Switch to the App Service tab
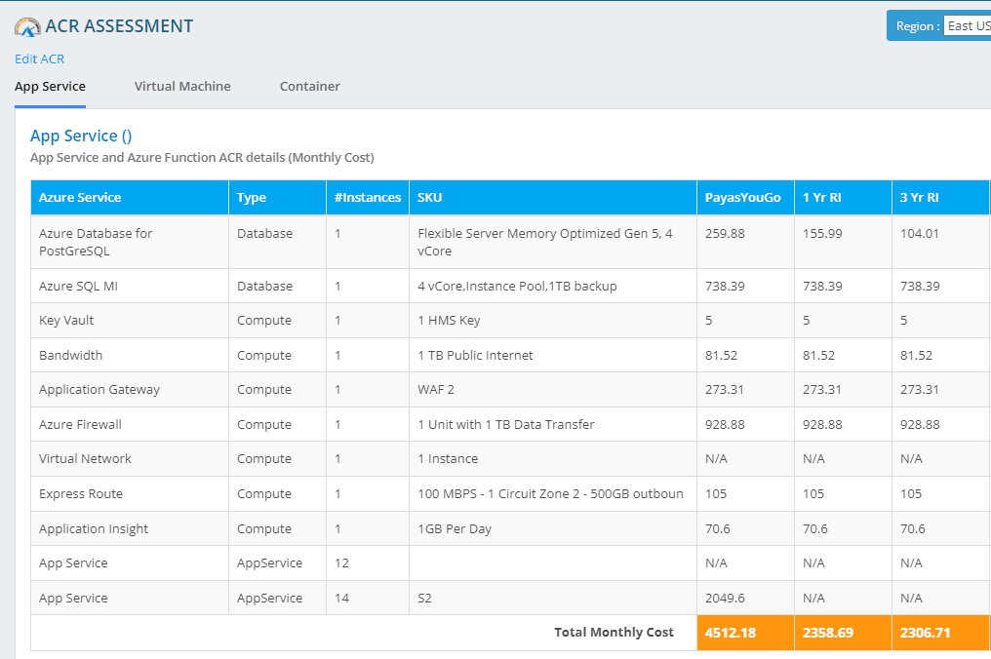Screen dimensions: 991x659 coord(50,87)
